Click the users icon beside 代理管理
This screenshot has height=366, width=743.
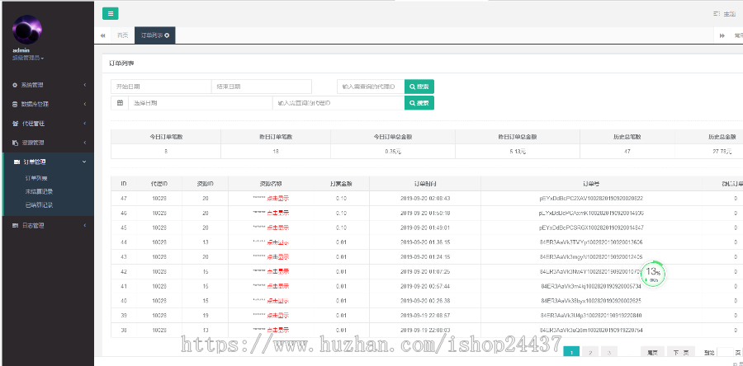pyautogui.click(x=15, y=124)
